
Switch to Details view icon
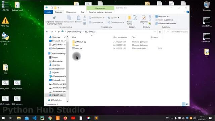pos(184,104)
